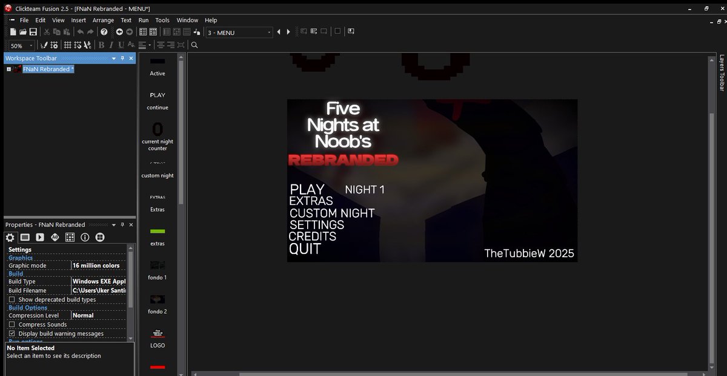Select the LOGO object in list
Viewport: 727px width, 376px height.
point(158,338)
